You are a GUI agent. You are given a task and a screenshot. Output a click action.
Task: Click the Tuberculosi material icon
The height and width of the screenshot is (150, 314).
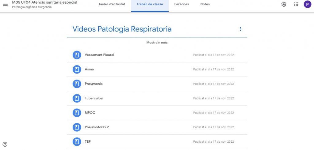pyautogui.click(x=77, y=98)
